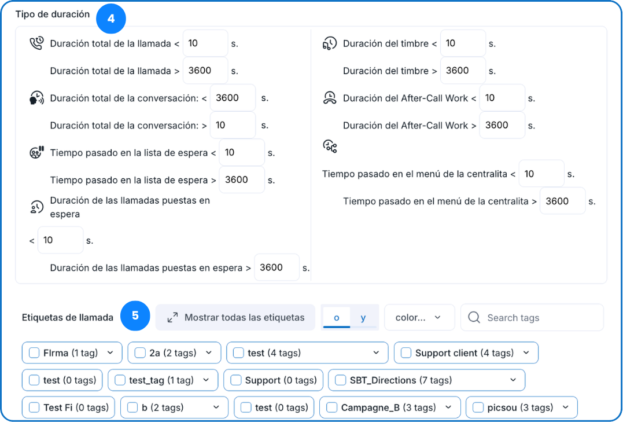623x422 pixels.
Task: Click the waiting list time icon
Action: point(36,153)
